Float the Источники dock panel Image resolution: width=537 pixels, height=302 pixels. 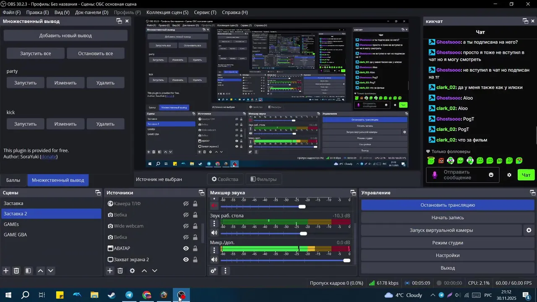(x=201, y=193)
